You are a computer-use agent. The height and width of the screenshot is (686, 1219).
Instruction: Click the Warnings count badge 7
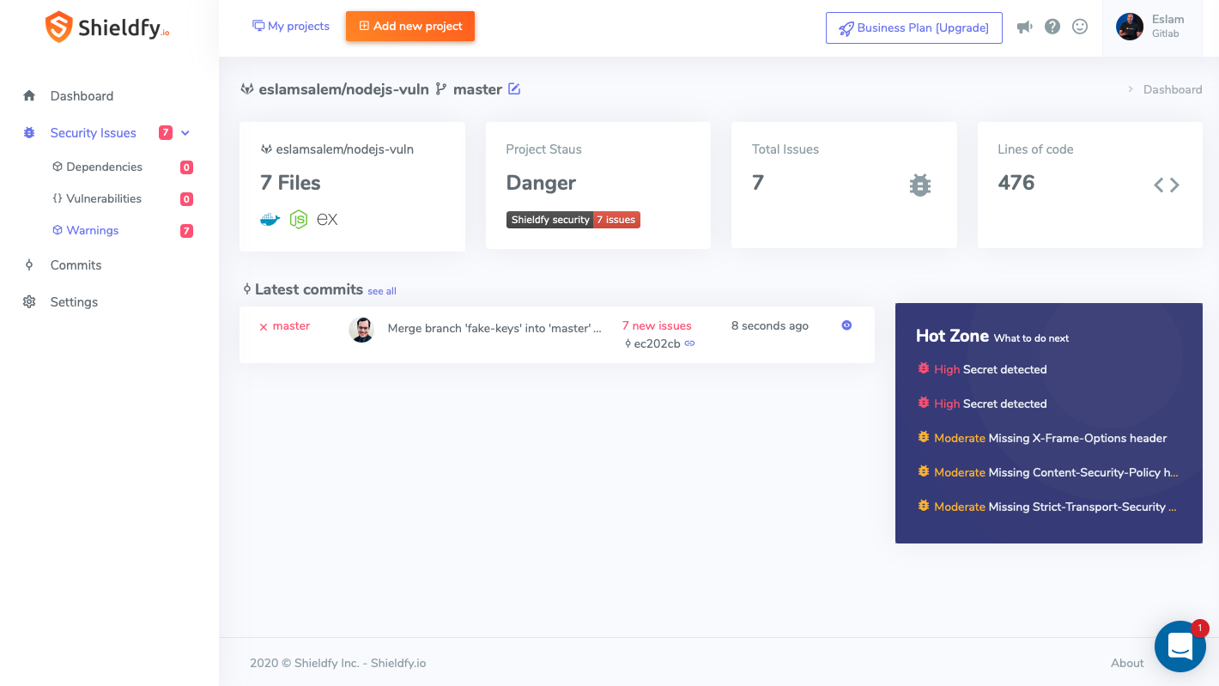pyautogui.click(x=186, y=231)
